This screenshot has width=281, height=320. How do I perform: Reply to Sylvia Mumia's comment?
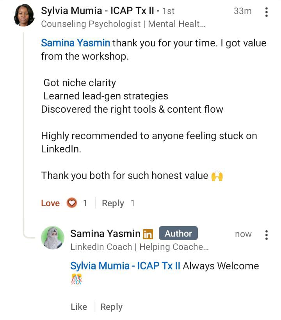click(113, 203)
